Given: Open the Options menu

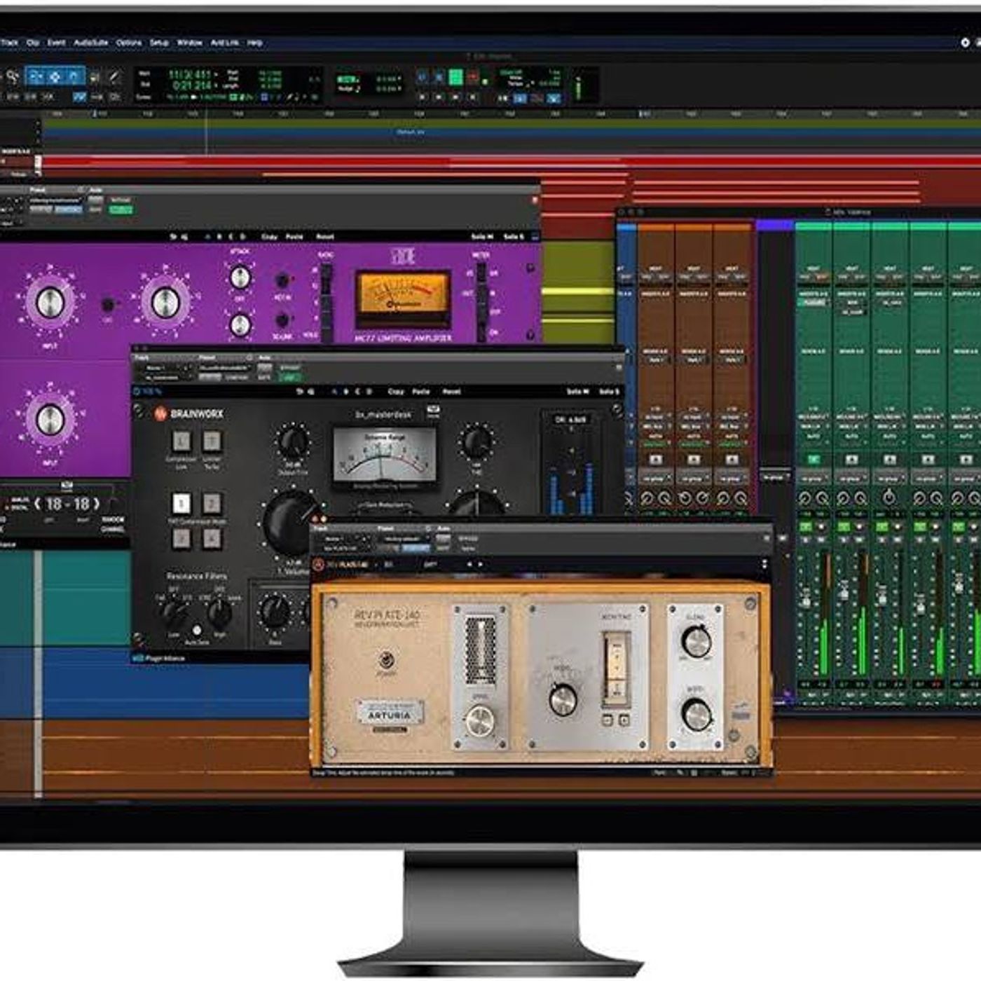Looking at the screenshot, I should 129,43.
